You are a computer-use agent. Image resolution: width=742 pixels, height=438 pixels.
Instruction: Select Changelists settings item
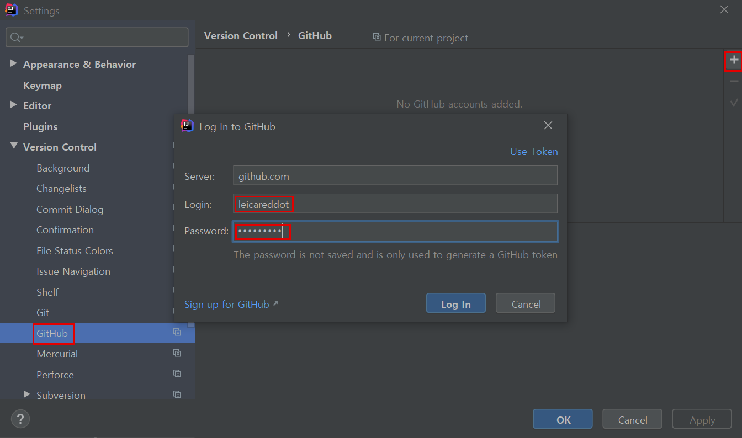[61, 189]
